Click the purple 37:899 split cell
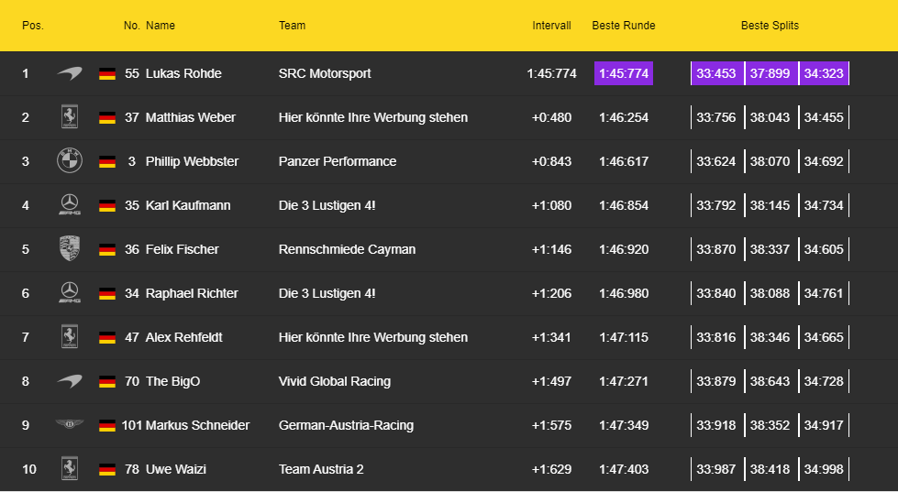 [770, 73]
